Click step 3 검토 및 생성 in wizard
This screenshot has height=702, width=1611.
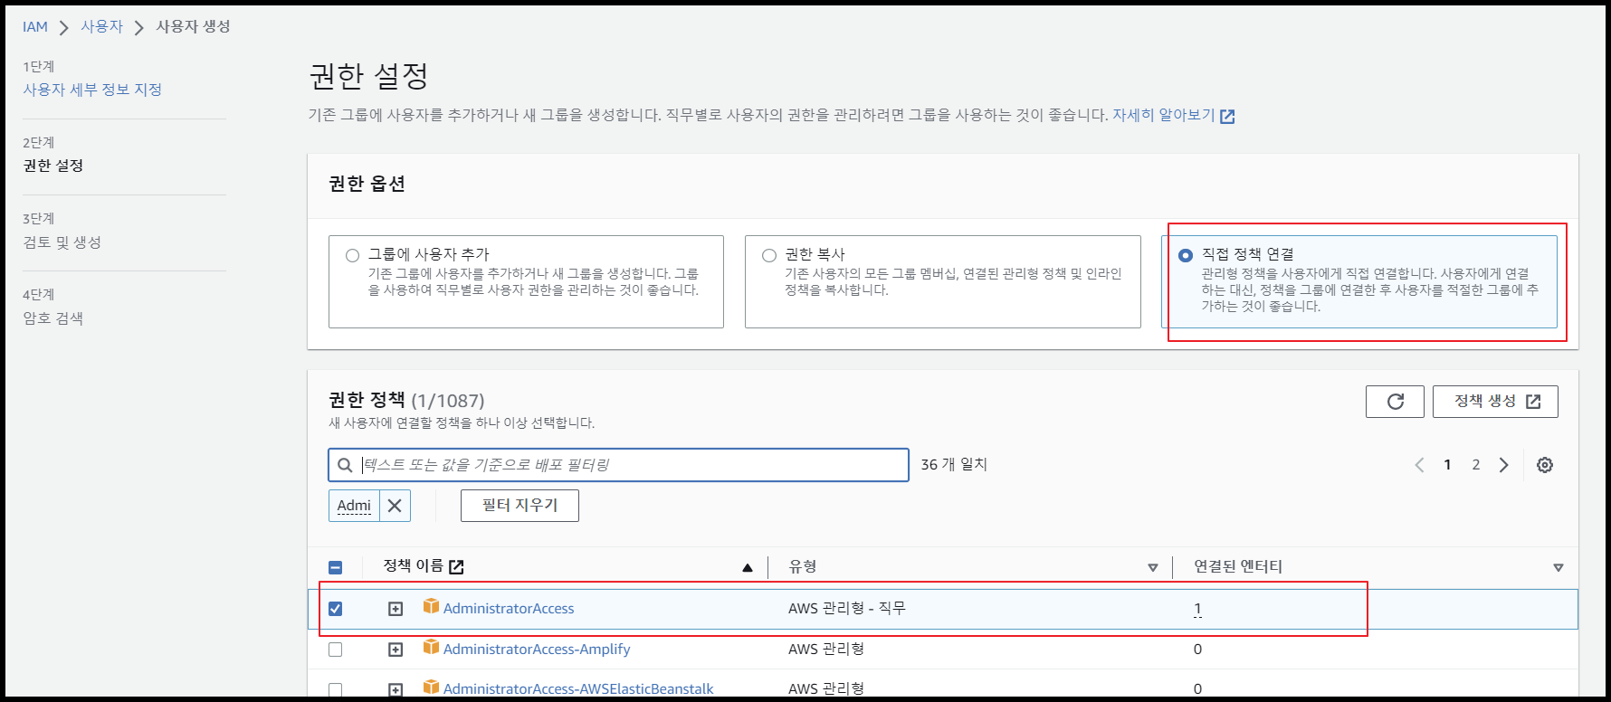tap(62, 242)
